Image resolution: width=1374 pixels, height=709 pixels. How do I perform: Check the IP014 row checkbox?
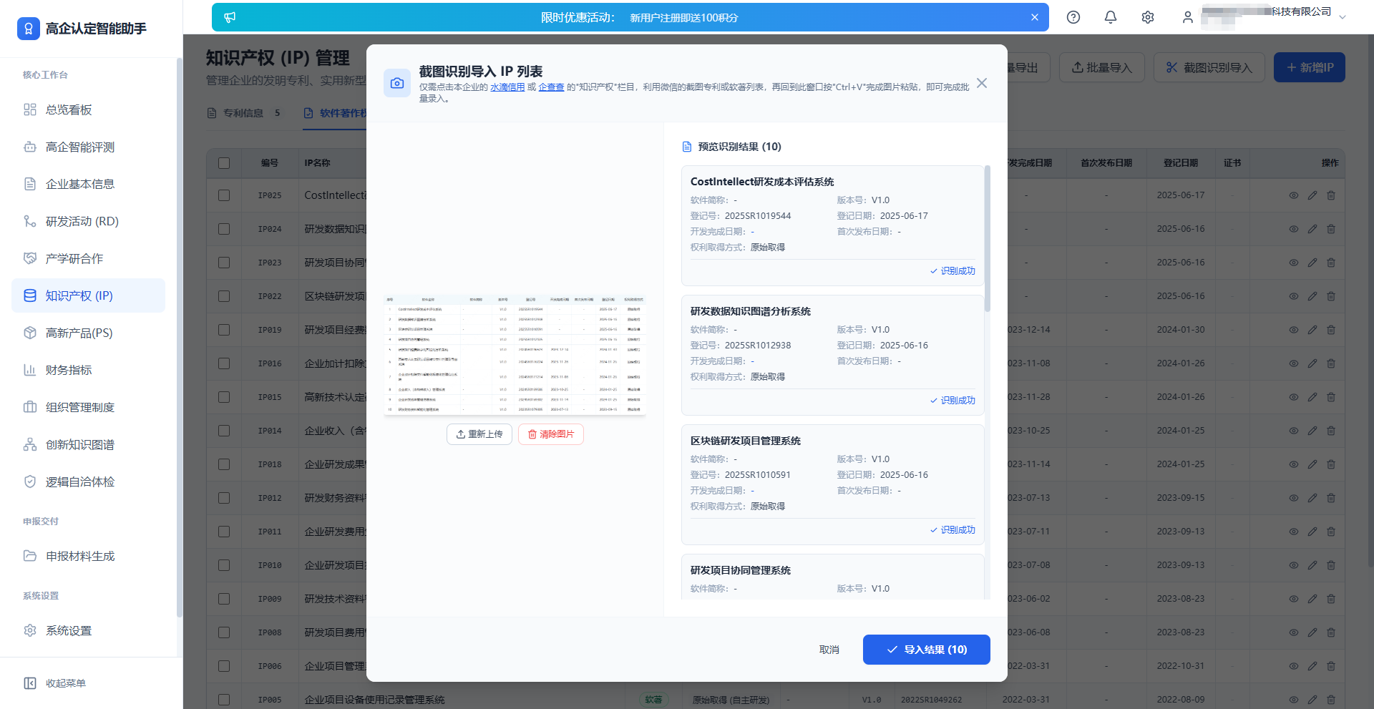(224, 431)
